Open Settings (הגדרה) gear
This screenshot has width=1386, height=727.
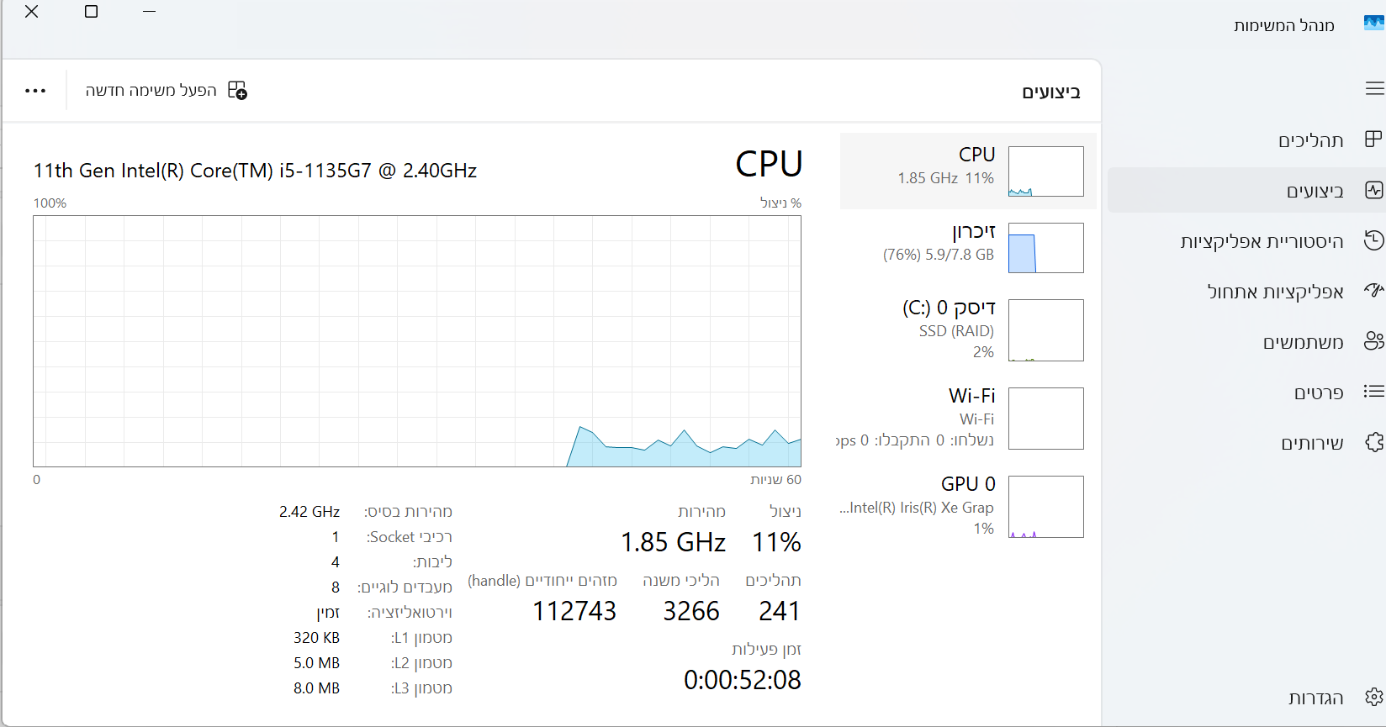[x=1373, y=697]
